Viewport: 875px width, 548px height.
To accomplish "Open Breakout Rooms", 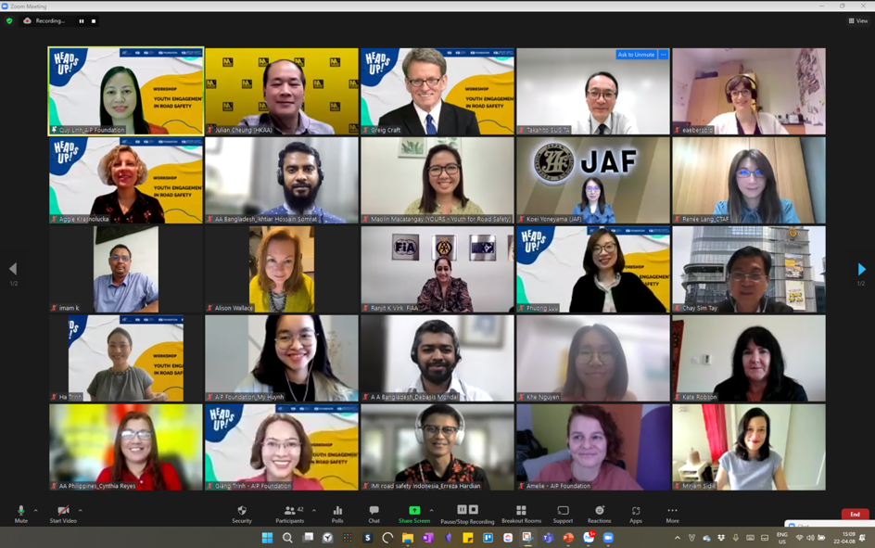I will (x=521, y=514).
